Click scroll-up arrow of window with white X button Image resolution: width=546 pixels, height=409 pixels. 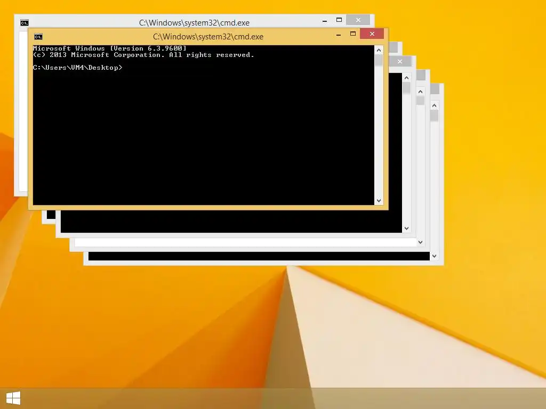coord(406,78)
